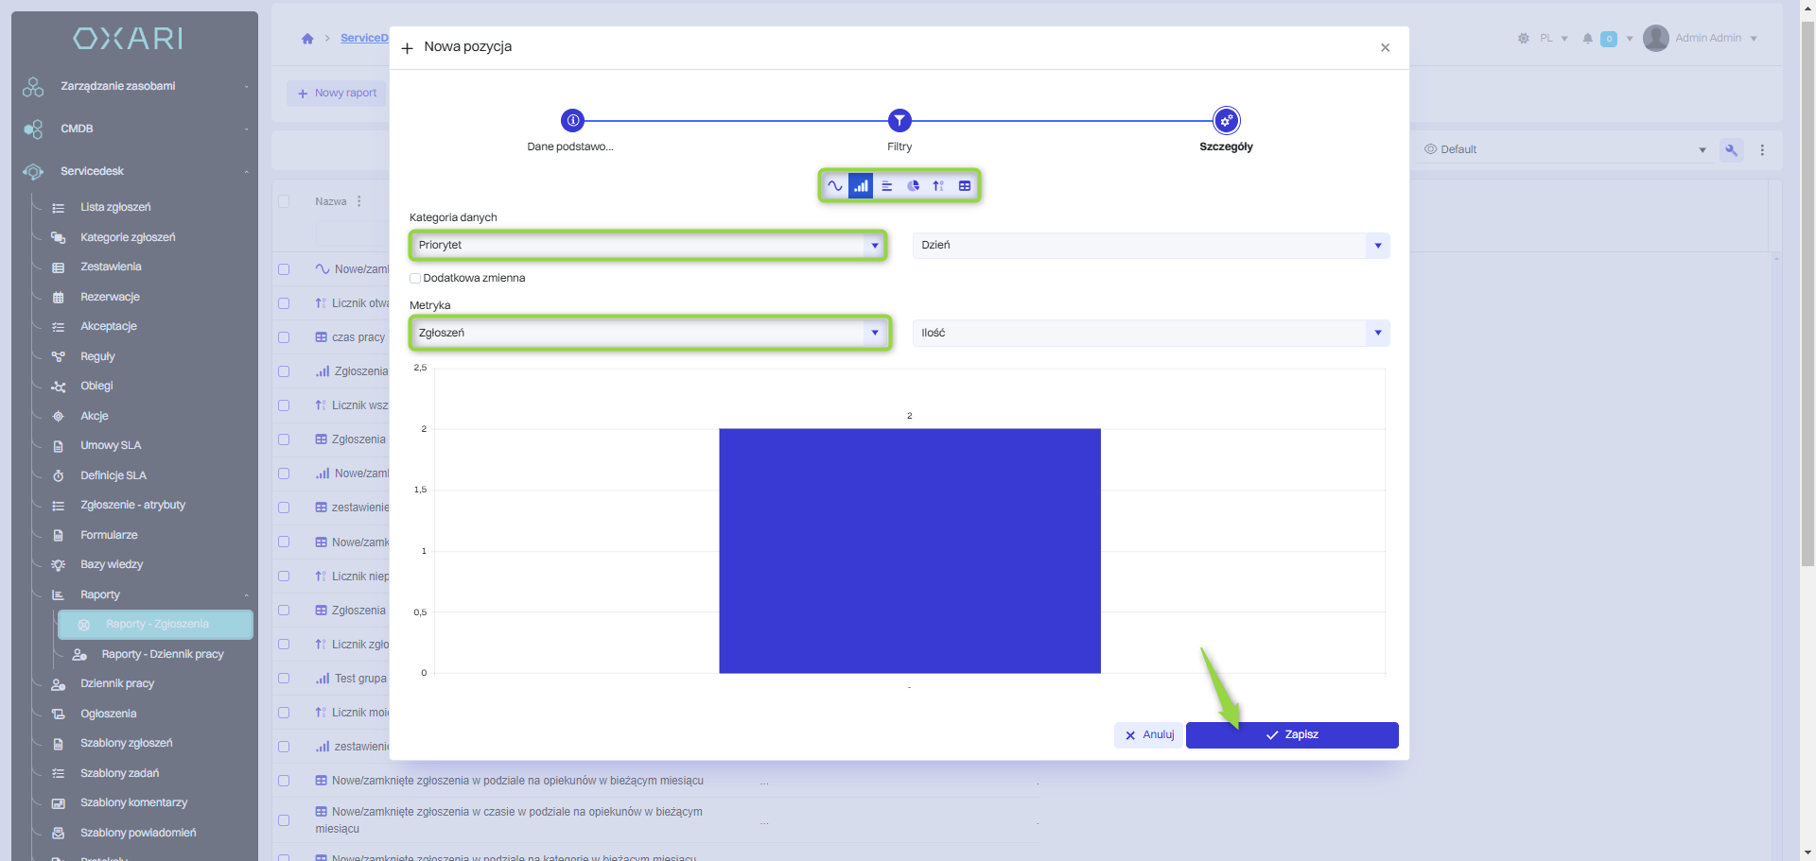The image size is (1816, 861).
Task: Open Dziennik pracy in sidebar
Action: [117, 684]
